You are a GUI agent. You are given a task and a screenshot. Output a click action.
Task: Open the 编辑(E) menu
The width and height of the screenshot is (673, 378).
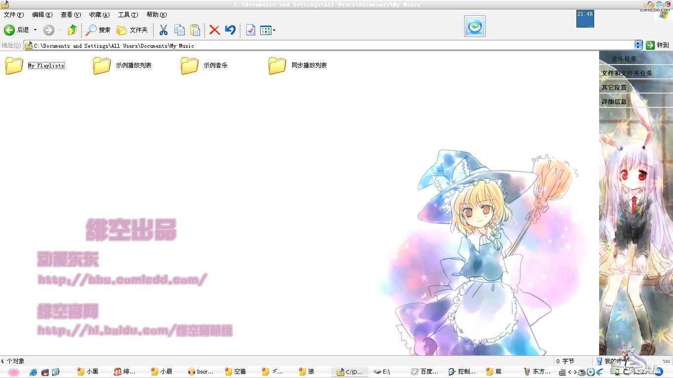point(42,15)
